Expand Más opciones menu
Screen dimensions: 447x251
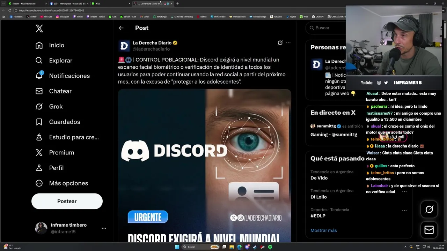61,183
